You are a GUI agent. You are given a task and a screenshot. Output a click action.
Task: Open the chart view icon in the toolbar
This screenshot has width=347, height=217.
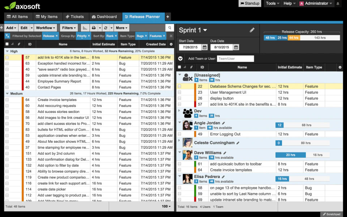click(85, 28)
